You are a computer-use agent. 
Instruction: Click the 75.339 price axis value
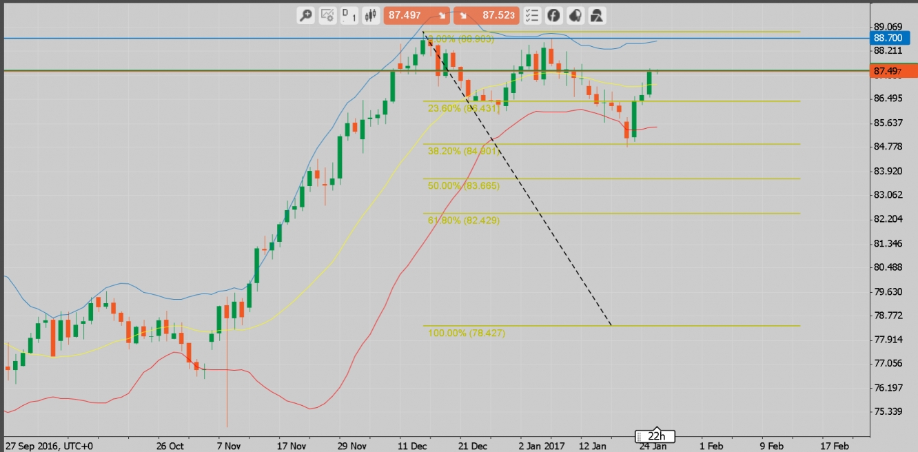(x=888, y=411)
